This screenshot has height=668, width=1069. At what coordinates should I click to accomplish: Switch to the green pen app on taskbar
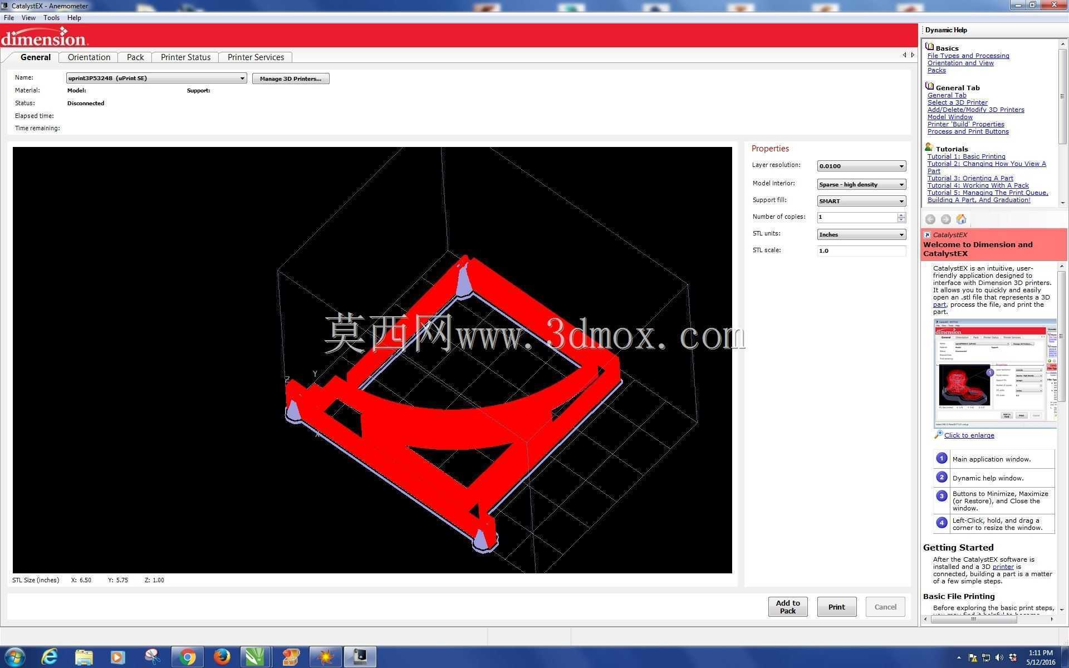tap(256, 657)
